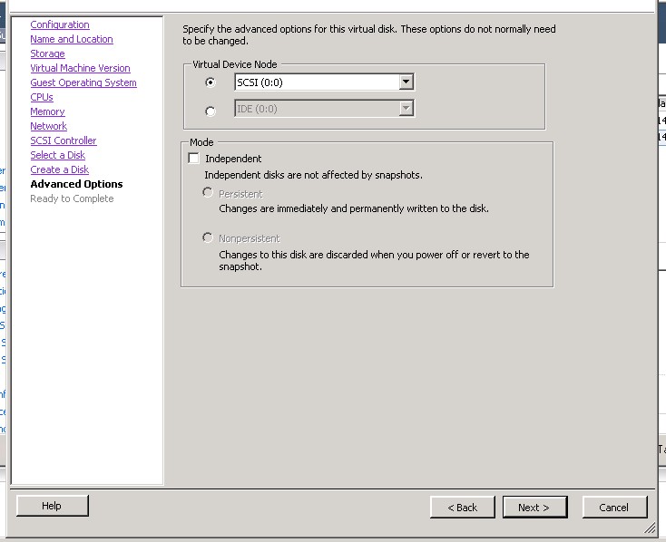666x542 pixels.
Task: Enable the Independent disk mode checkbox
Action: tap(193, 159)
